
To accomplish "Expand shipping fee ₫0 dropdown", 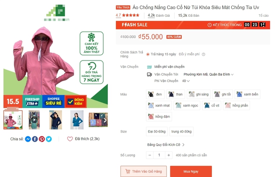I will point(186,81).
